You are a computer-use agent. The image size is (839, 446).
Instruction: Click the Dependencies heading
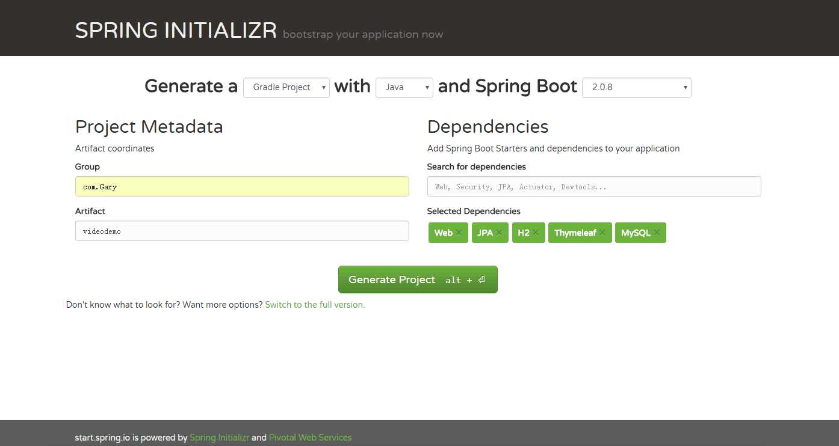[488, 127]
